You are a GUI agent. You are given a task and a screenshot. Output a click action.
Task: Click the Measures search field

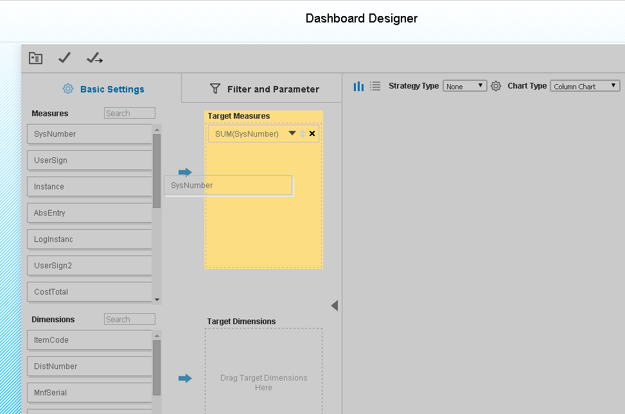[129, 113]
